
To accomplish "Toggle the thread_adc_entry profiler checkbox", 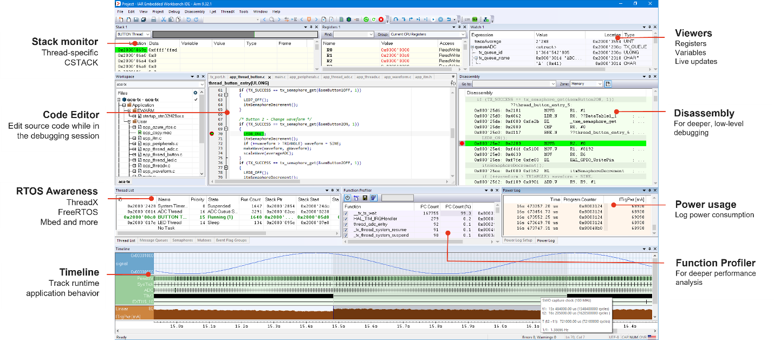I will coord(346,224).
